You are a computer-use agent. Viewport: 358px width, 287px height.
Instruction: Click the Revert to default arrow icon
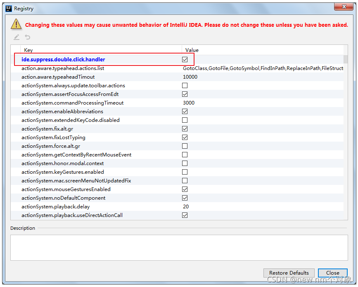point(27,37)
